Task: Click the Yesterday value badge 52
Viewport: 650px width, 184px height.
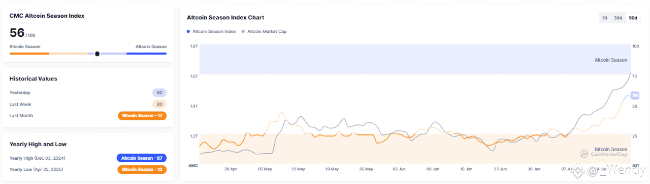Action: pos(159,93)
